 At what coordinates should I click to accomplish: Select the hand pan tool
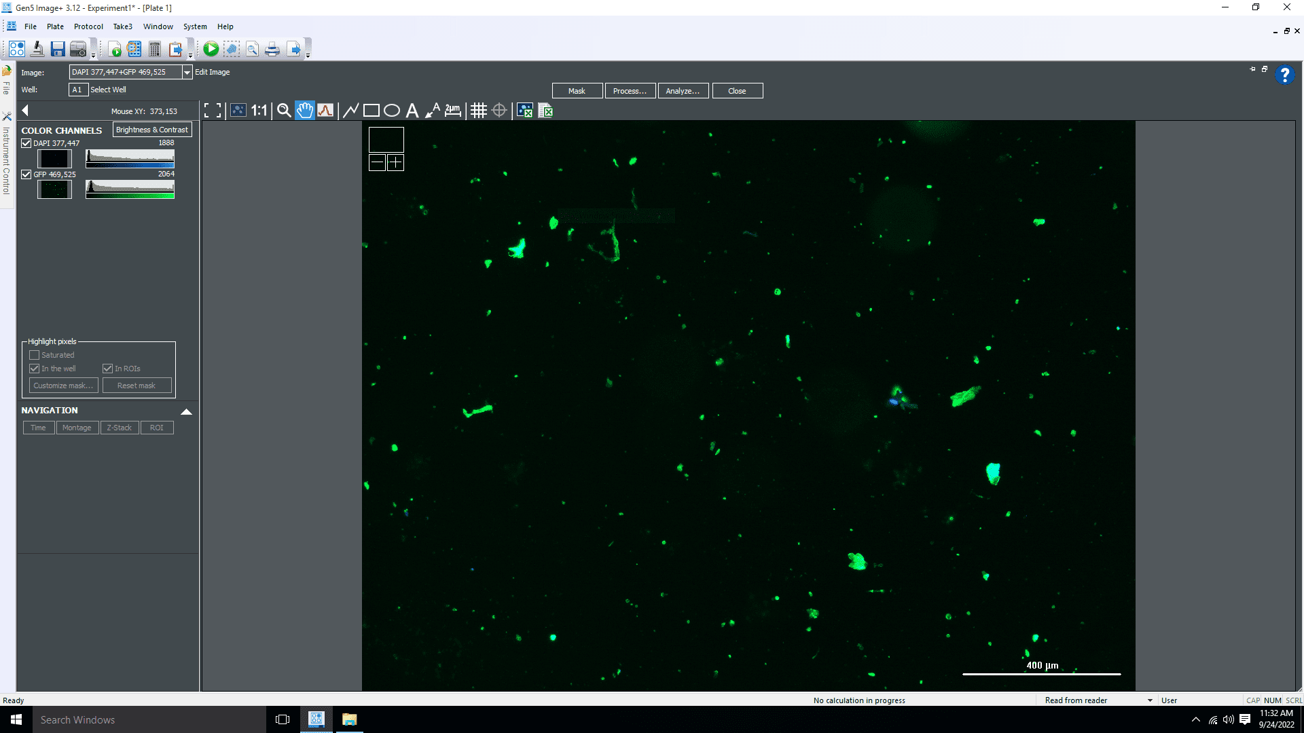pyautogui.click(x=305, y=111)
